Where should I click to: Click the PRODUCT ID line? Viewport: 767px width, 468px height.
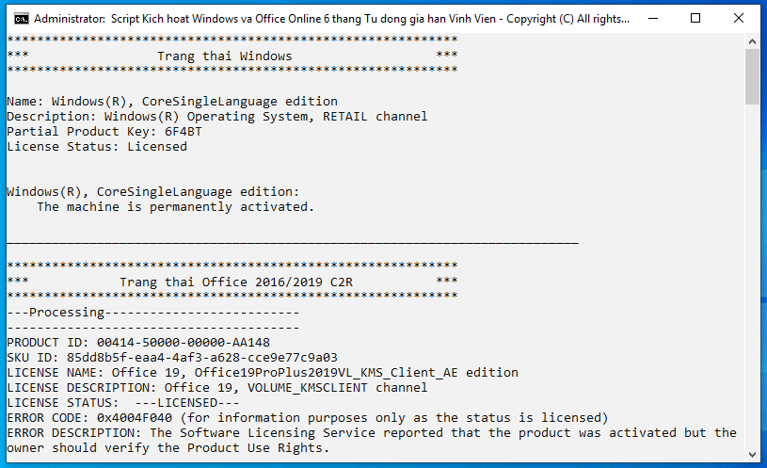point(138,342)
